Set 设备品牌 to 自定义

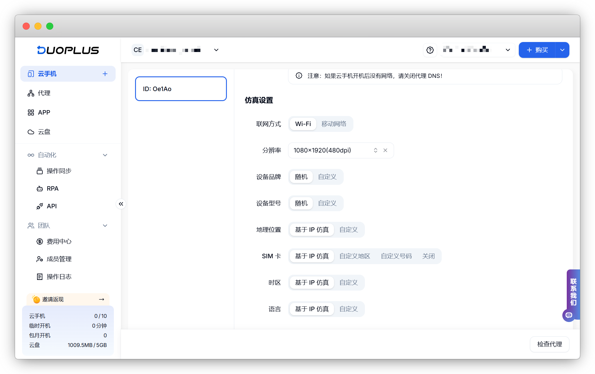pyautogui.click(x=327, y=177)
